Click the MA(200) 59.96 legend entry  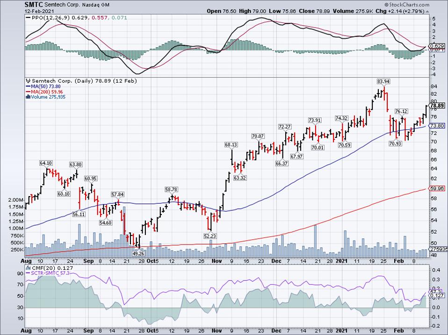(44, 92)
